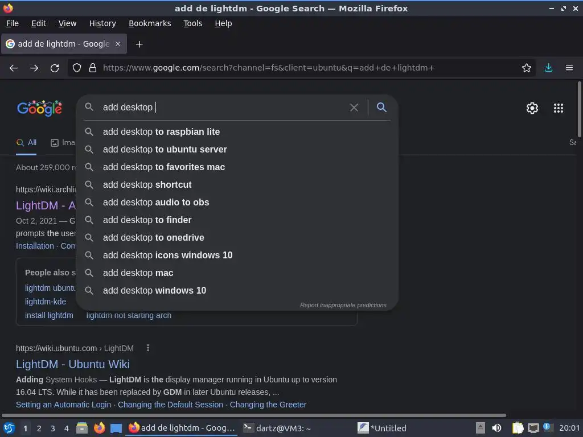Open 'Changing the Default Session' sublink

pyautogui.click(x=170, y=405)
